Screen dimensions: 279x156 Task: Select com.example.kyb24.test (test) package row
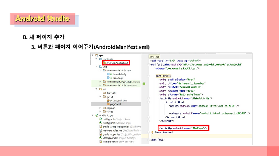(116, 85)
